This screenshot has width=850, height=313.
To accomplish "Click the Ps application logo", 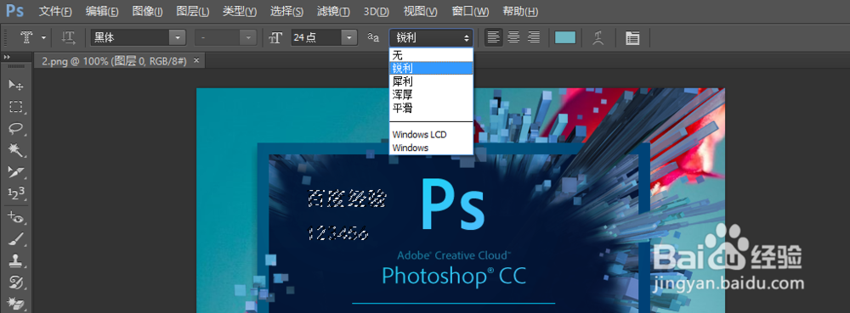I will (14, 11).
